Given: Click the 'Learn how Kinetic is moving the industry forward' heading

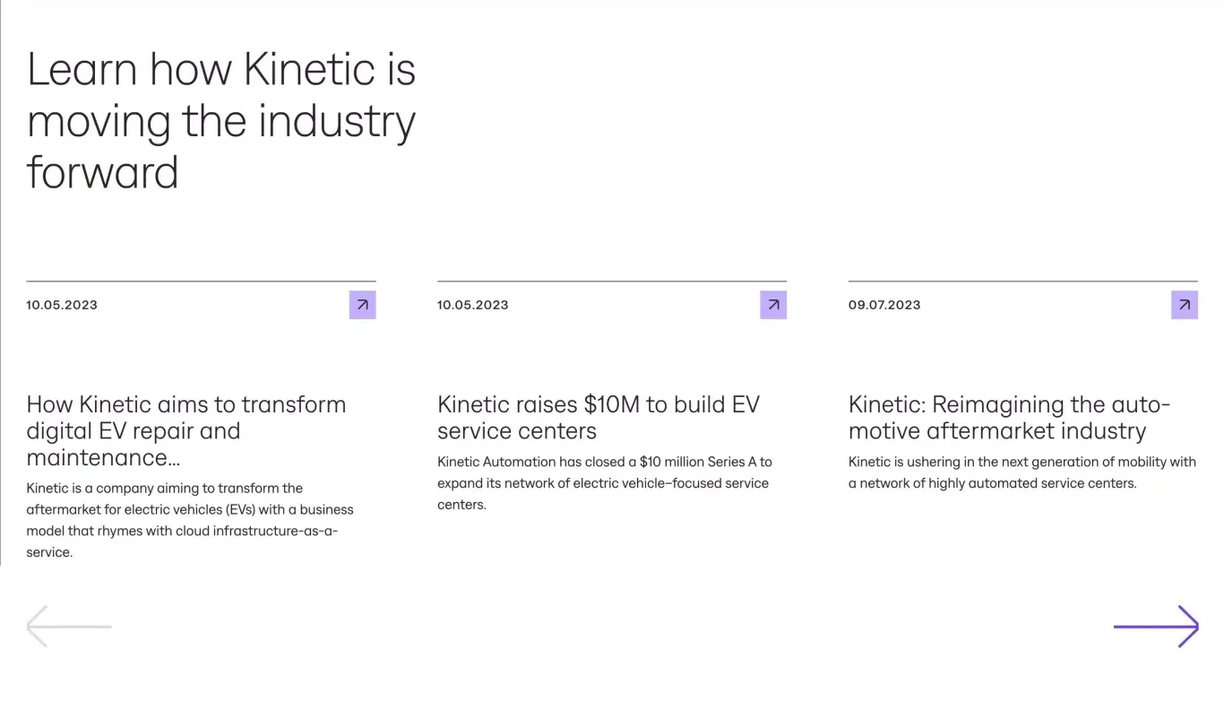Looking at the screenshot, I should click(221, 120).
